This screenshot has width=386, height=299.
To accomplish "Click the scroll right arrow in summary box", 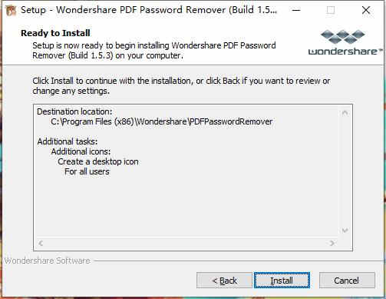I will pyautogui.click(x=332, y=243).
